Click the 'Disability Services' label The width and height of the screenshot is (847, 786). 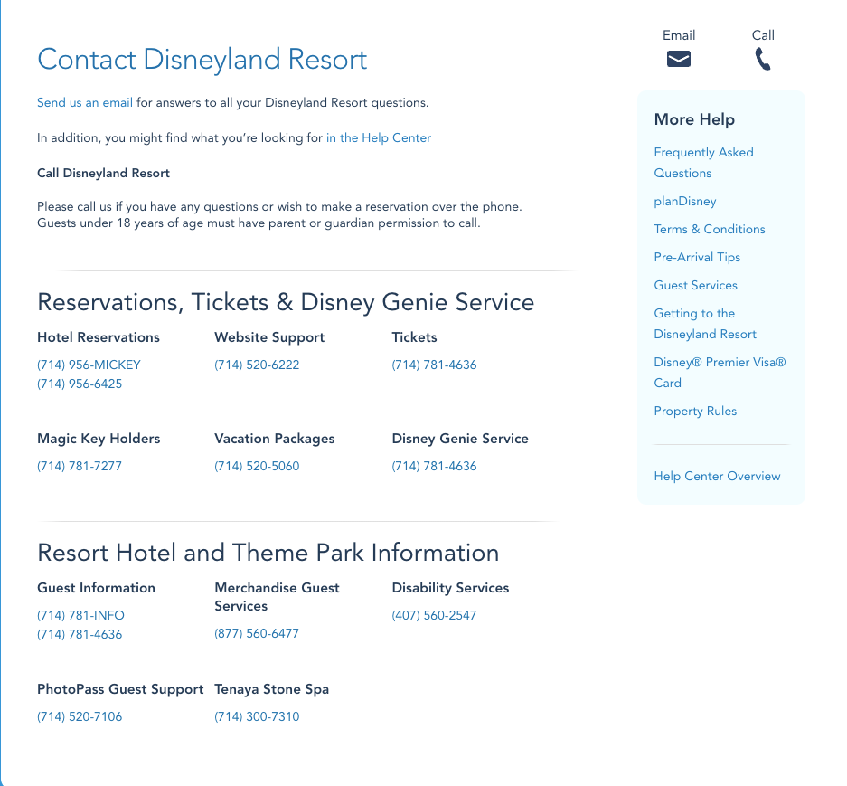[x=450, y=588]
